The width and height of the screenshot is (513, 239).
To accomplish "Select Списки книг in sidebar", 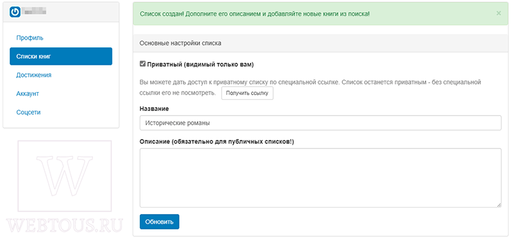I will pos(61,56).
